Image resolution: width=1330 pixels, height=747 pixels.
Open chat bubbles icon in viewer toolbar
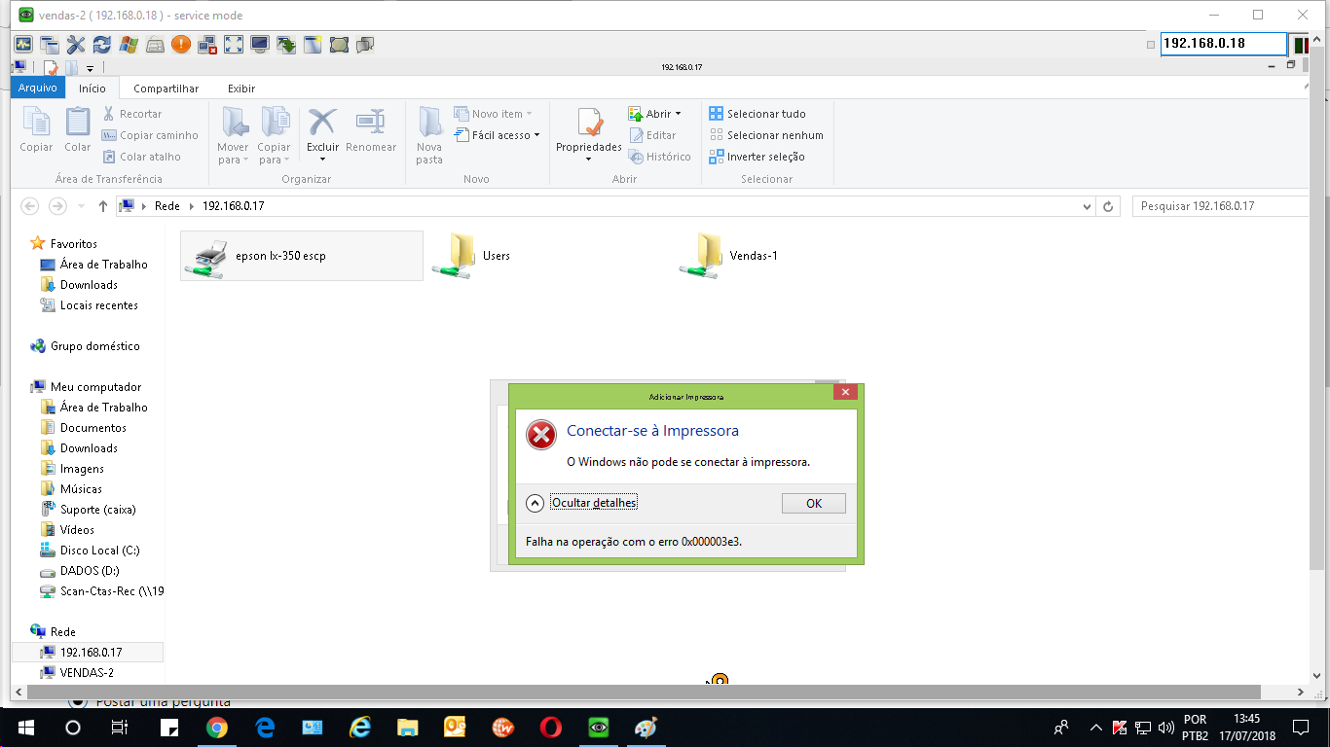pyautogui.click(x=365, y=44)
